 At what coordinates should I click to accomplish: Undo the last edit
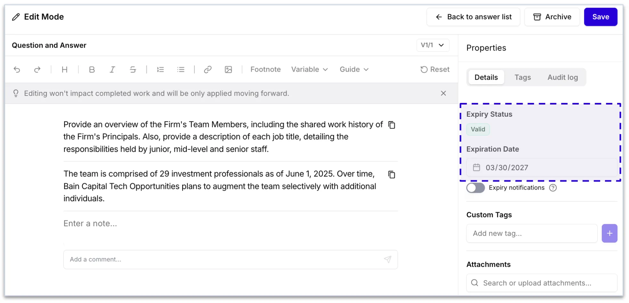17,69
